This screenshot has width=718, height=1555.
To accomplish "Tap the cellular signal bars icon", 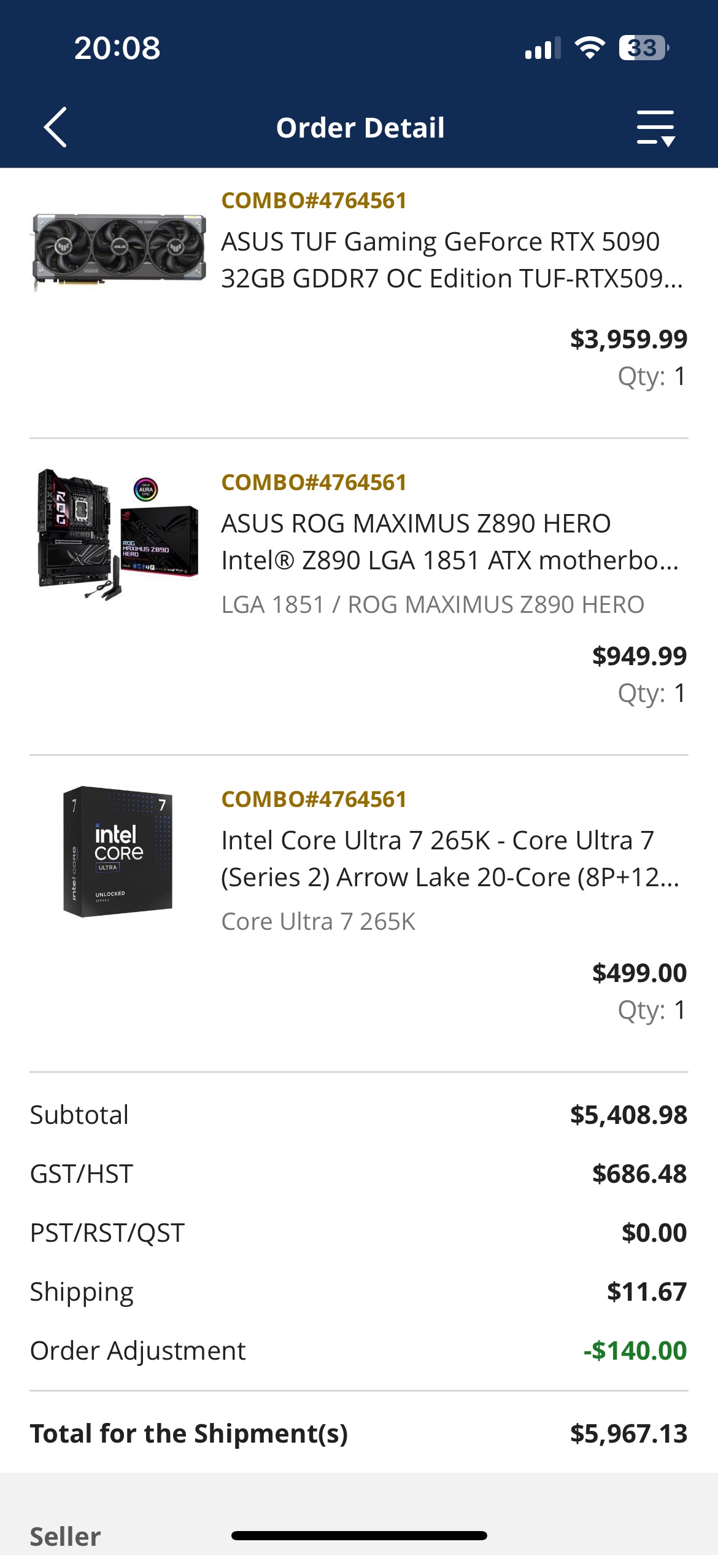I will [542, 48].
